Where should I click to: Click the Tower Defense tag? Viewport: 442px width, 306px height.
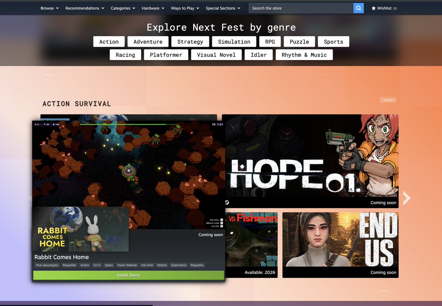(127, 265)
